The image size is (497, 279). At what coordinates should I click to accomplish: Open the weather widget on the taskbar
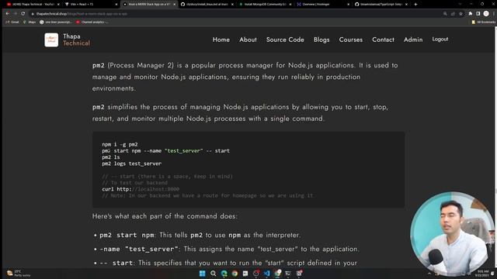click(19, 274)
